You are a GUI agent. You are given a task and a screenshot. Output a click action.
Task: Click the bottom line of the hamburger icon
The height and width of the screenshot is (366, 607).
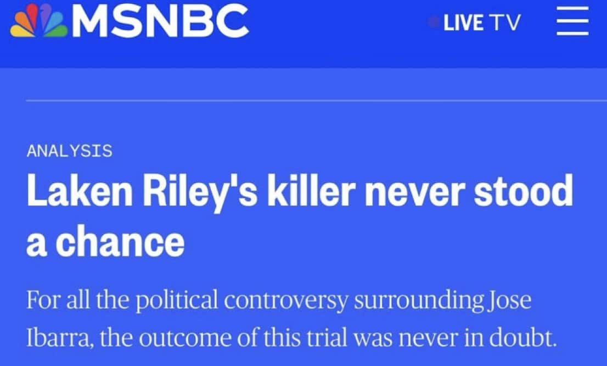[572, 34]
